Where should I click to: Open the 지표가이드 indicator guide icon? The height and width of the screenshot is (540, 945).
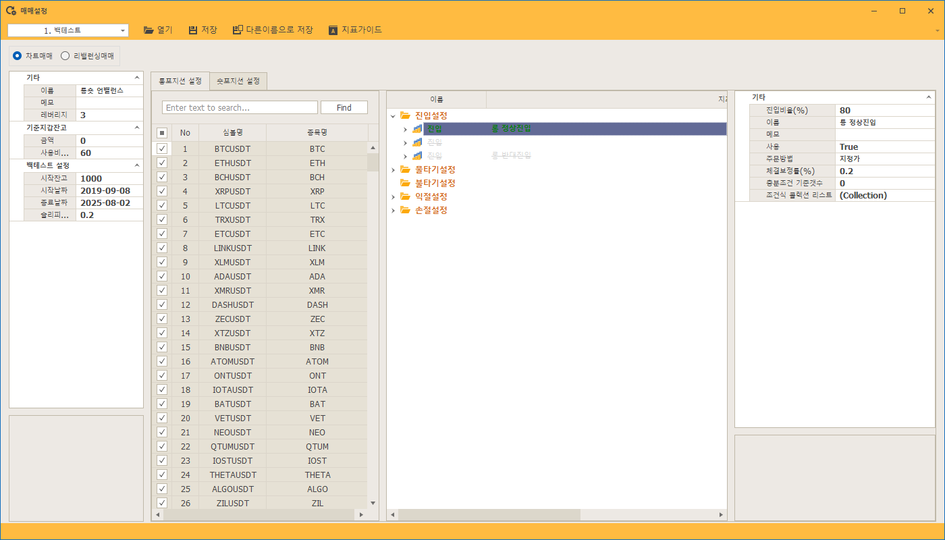click(333, 30)
